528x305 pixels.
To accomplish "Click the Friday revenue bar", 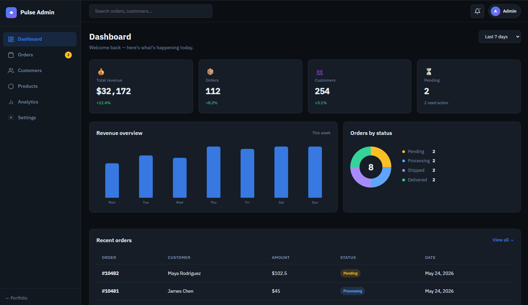I will coord(247,174).
